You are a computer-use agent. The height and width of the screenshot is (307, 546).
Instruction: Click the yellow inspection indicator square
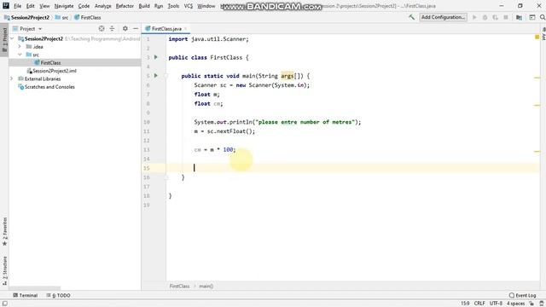pos(537,37)
